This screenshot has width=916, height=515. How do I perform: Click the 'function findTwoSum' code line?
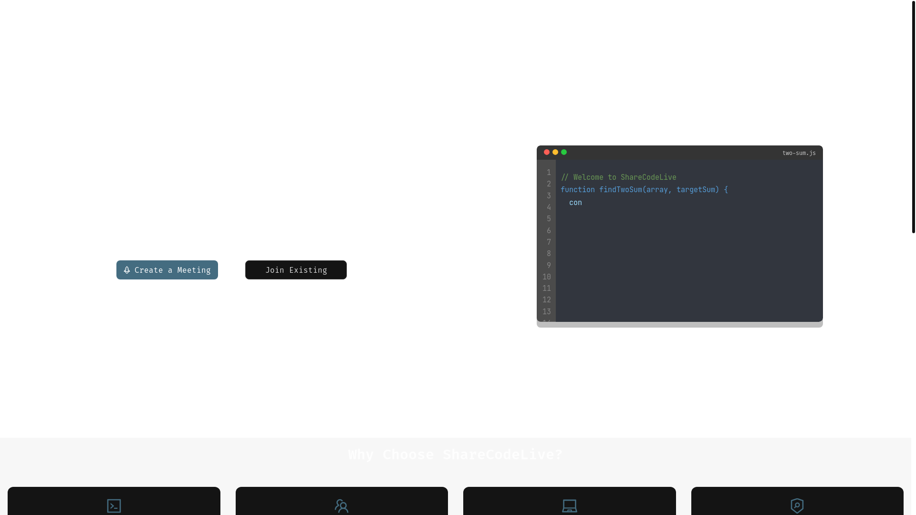pos(645,190)
